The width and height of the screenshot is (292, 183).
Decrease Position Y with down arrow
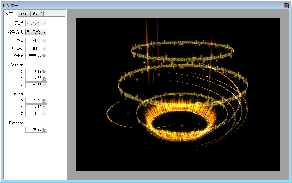[44, 80]
